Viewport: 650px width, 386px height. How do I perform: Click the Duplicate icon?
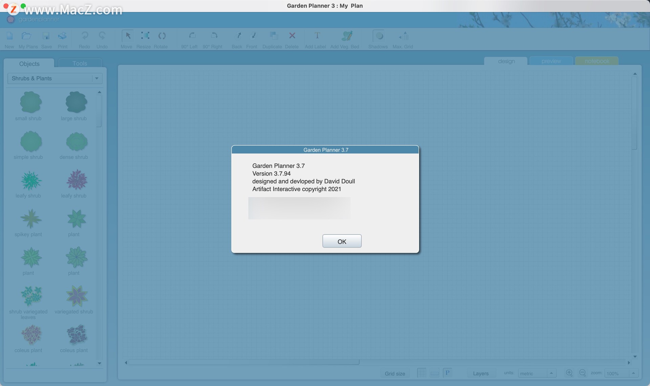click(x=274, y=36)
